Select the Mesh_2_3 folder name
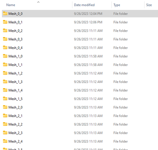The image size is (158, 150). coord(15,133)
